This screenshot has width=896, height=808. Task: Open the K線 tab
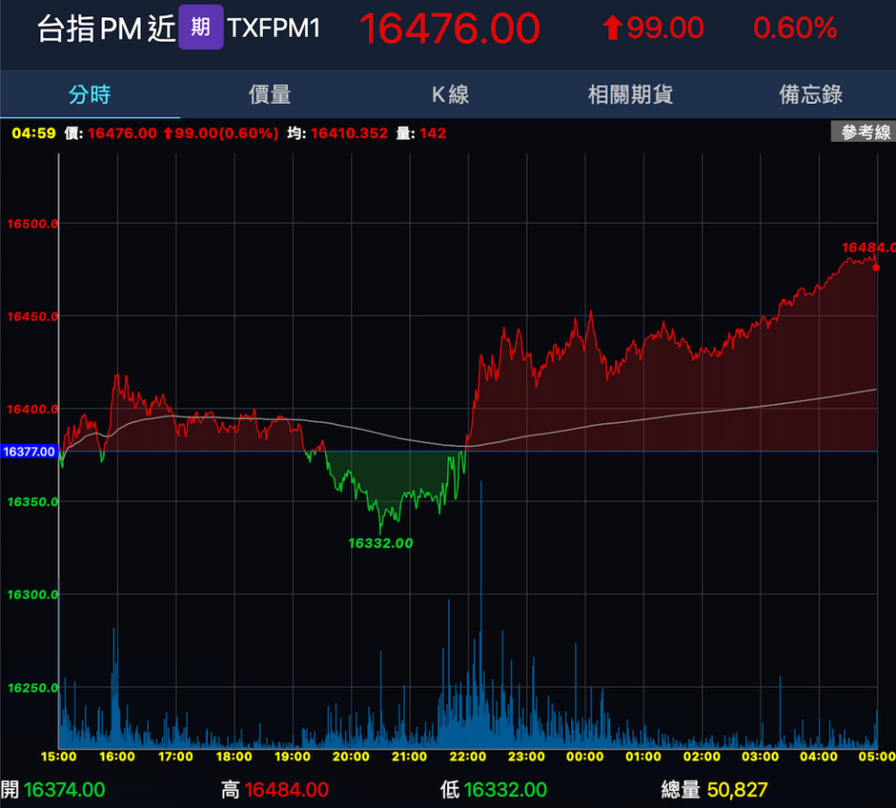coord(450,94)
